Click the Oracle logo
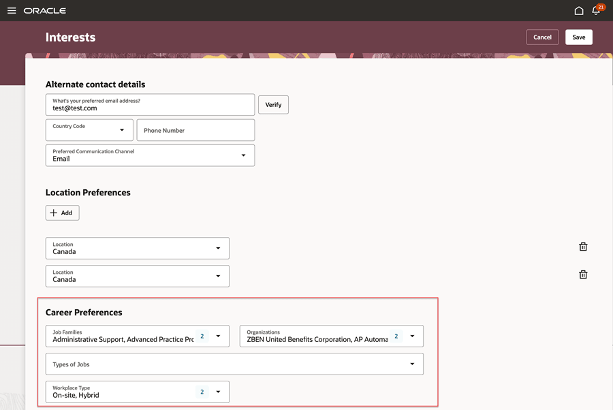 pos(44,10)
